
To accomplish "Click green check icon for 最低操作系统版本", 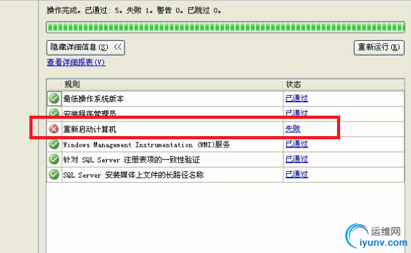I will [x=54, y=98].
